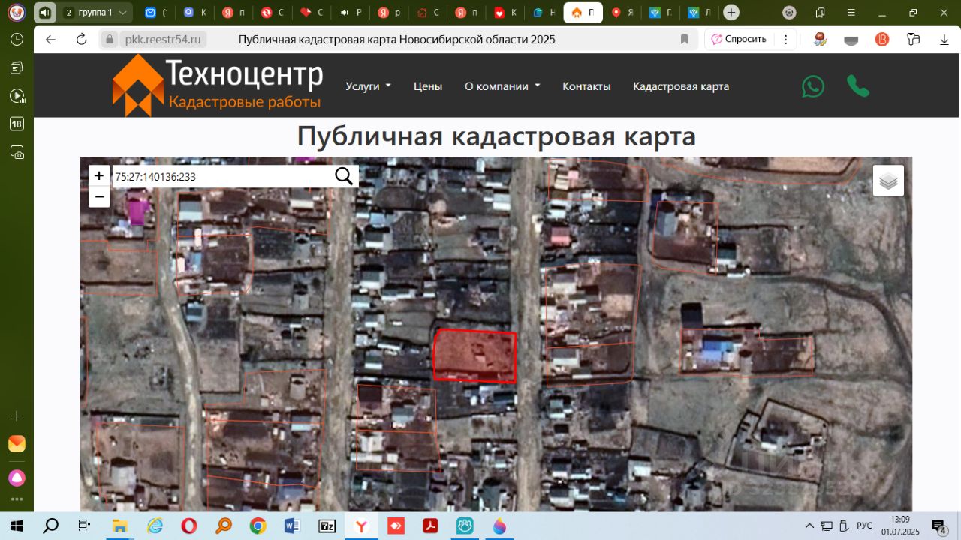Open the Цены page

click(428, 86)
